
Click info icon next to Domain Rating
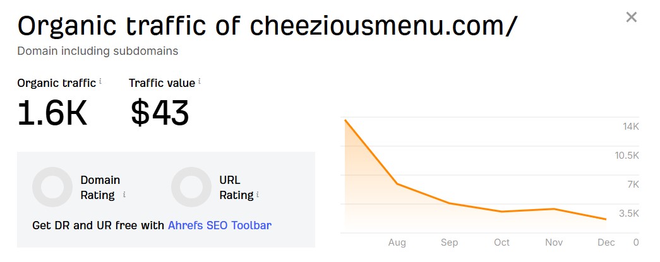click(124, 195)
